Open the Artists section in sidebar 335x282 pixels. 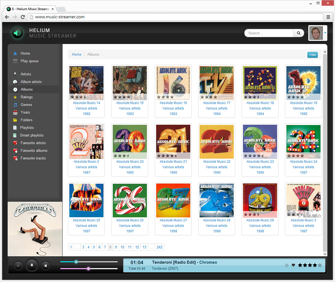click(x=26, y=74)
